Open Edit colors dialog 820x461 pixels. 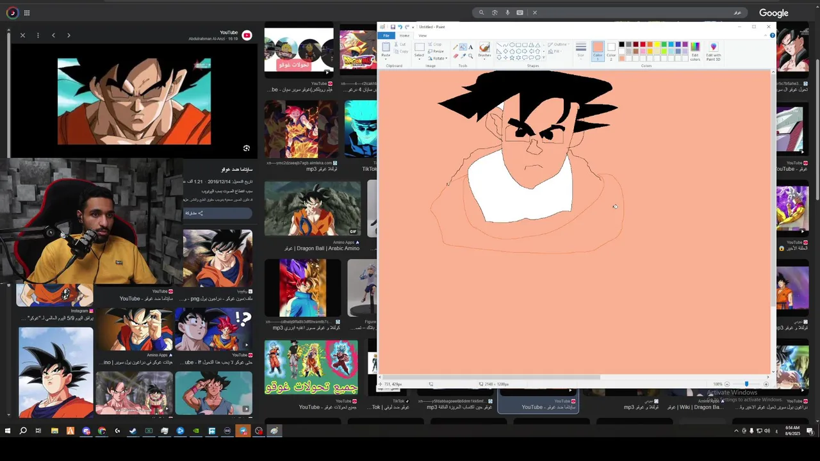[695, 51]
